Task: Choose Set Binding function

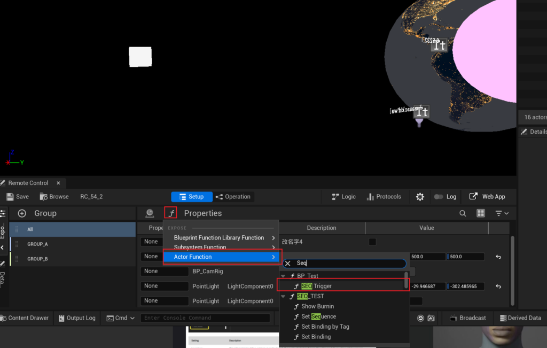Action: (316, 336)
